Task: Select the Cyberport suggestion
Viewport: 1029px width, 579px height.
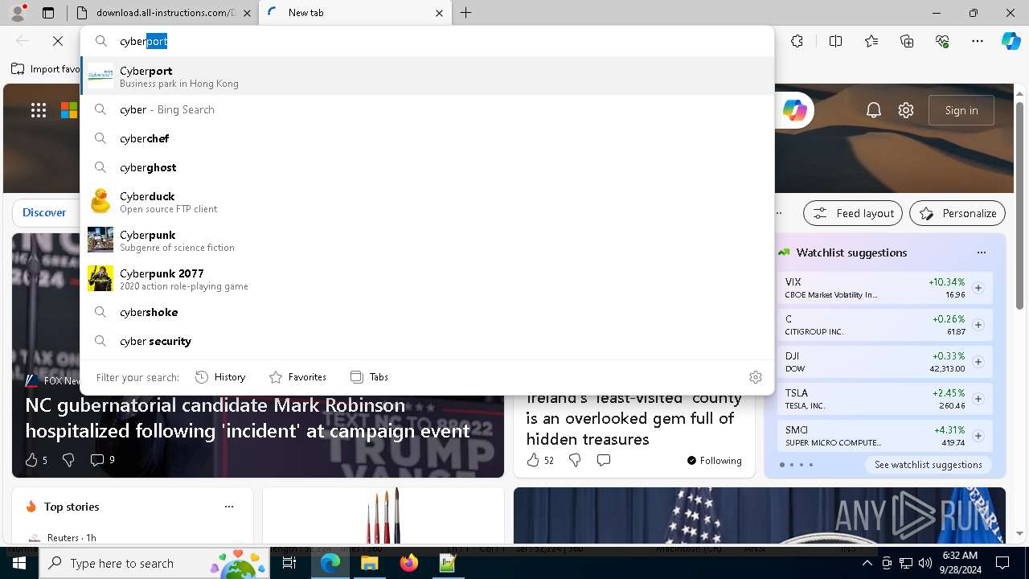Action: [x=427, y=76]
